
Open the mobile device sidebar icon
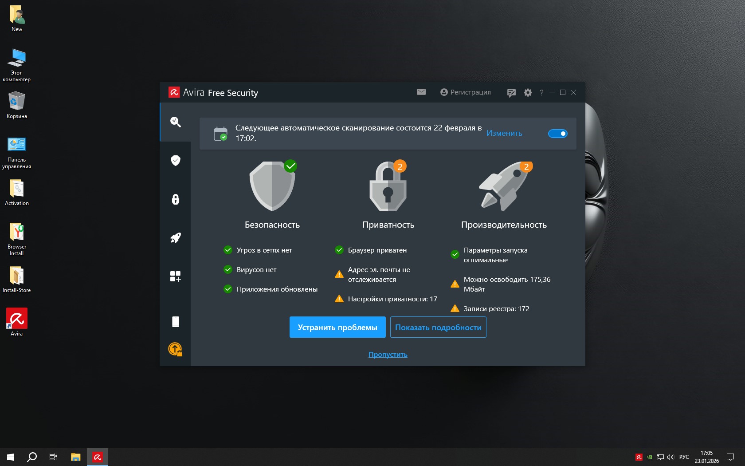pos(175,322)
